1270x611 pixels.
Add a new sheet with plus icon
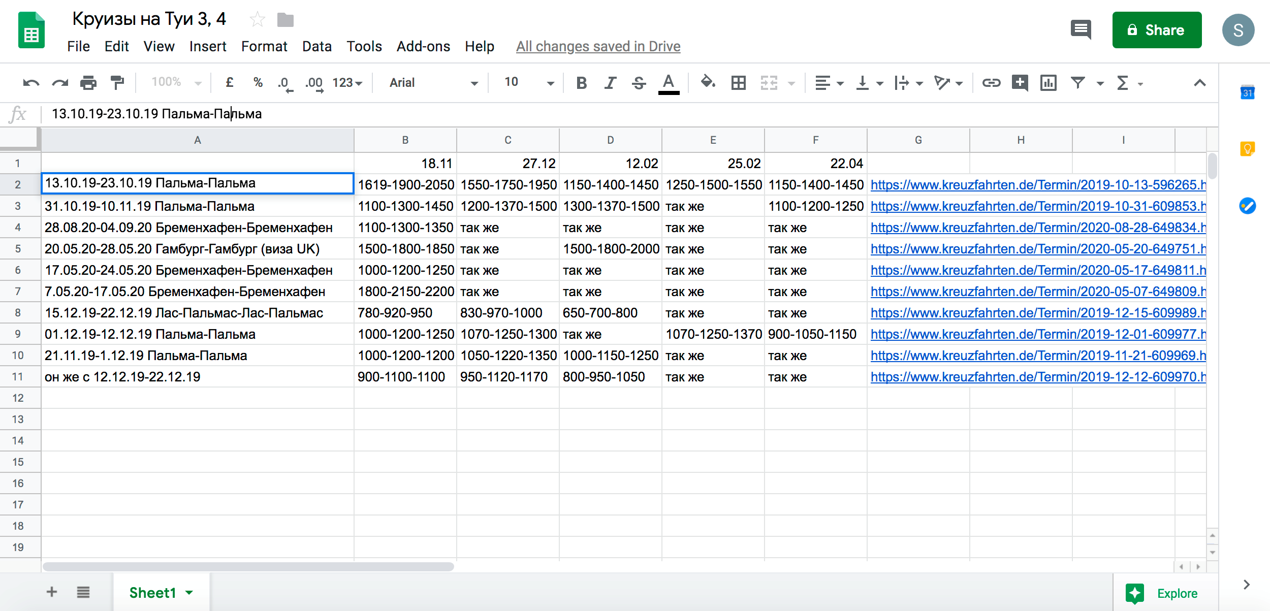click(x=51, y=592)
